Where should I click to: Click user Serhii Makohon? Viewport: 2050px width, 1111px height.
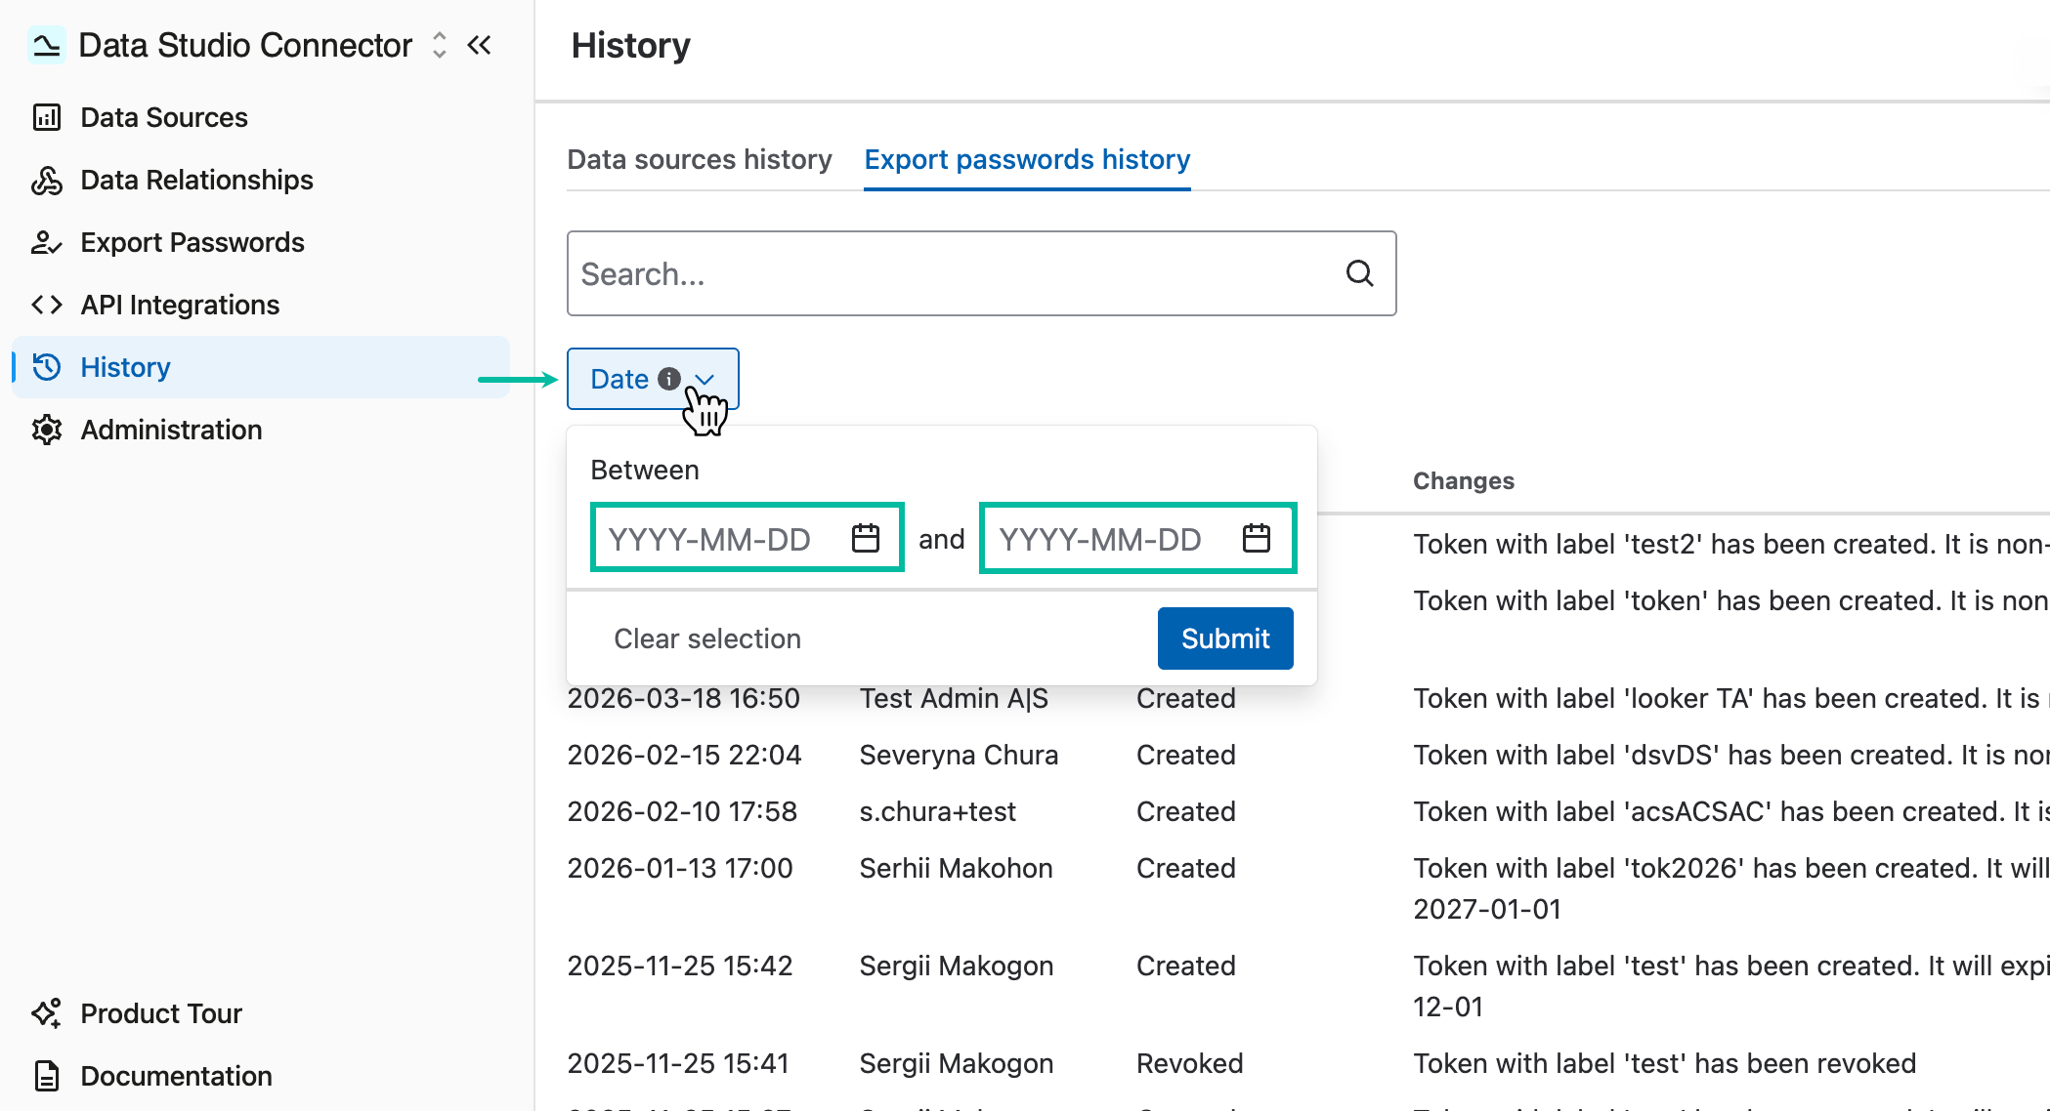(956, 868)
